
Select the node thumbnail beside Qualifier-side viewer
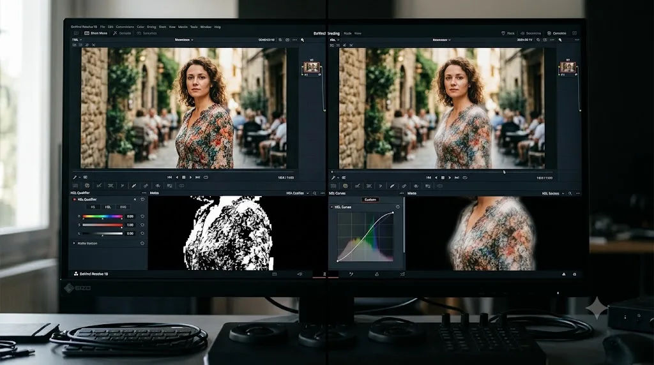tap(312, 67)
